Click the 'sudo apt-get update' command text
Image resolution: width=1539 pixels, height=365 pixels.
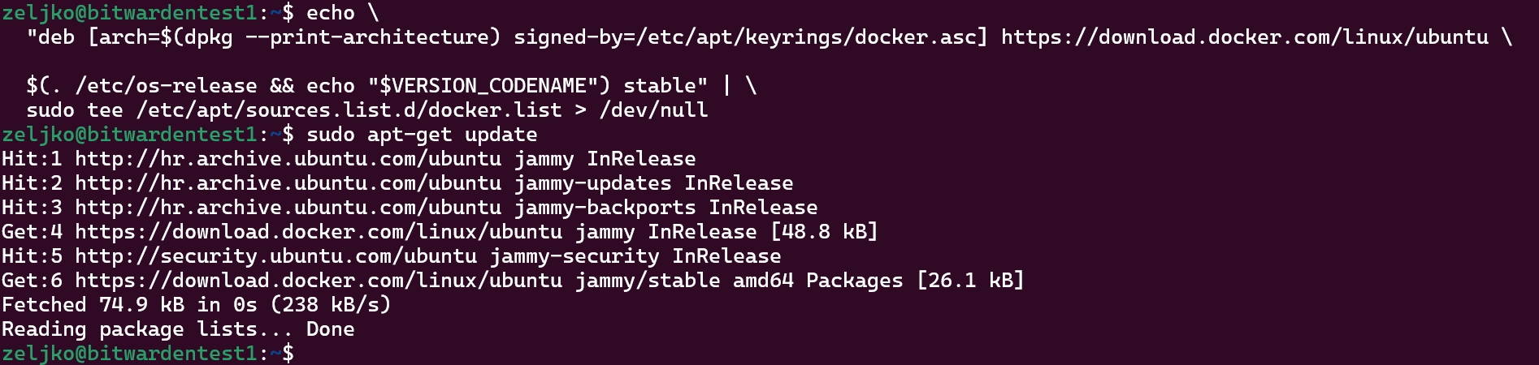click(x=422, y=135)
